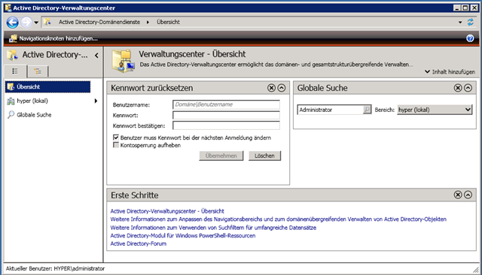
Task: Switch navigation pane to tree view tab
Action: click(x=38, y=71)
